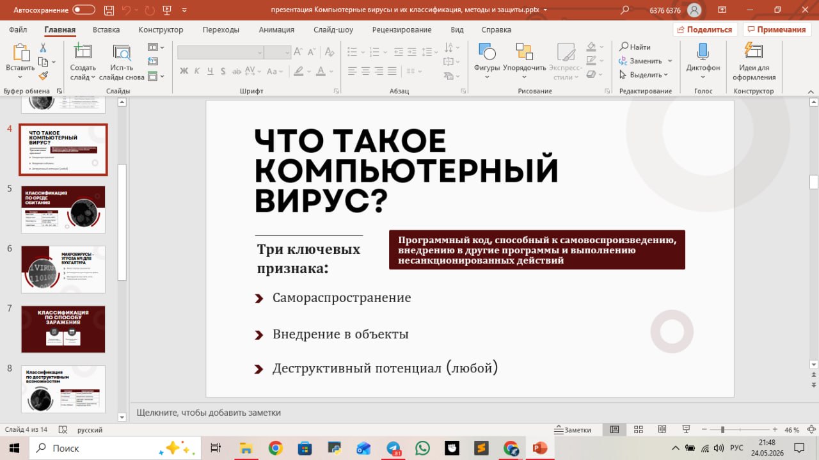Switch to the Slide Show (Слайд-шоу) tab
The image size is (819, 460).
[x=333, y=29]
